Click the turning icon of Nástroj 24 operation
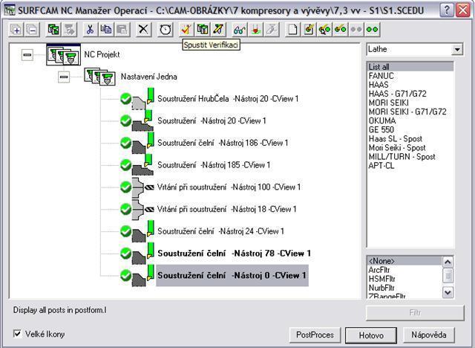 point(142,231)
